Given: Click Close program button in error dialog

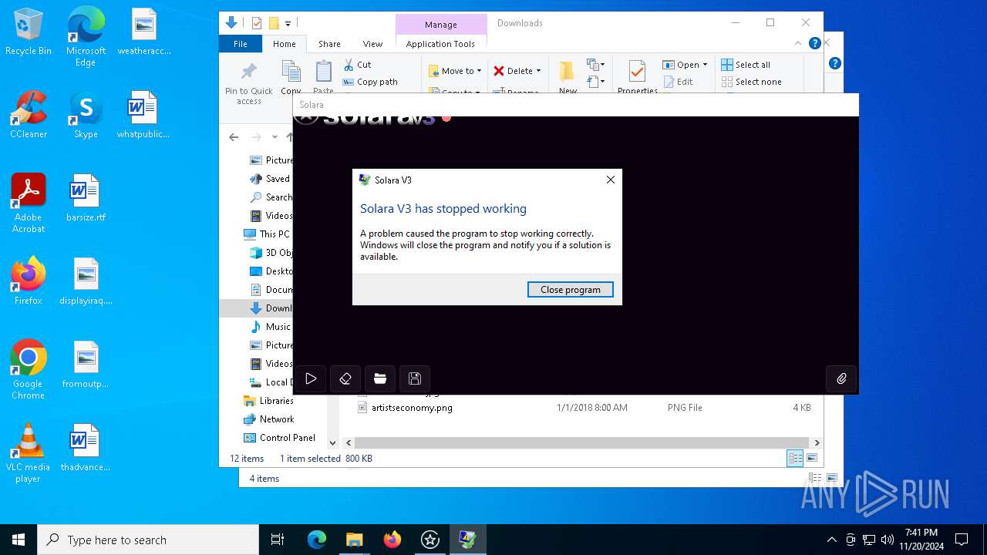Looking at the screenshot, I should (x=571, y=290).
